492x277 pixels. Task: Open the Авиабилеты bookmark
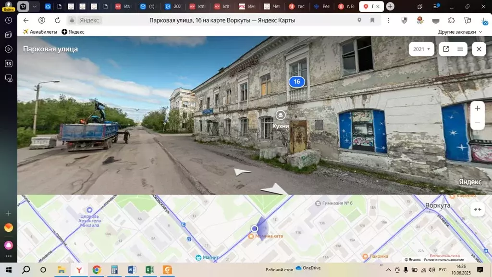coord(40,32)
